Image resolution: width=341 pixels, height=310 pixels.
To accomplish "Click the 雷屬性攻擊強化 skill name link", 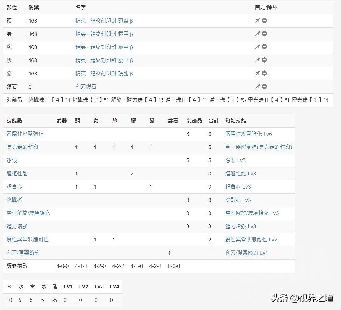I will (x=25, y=134).
